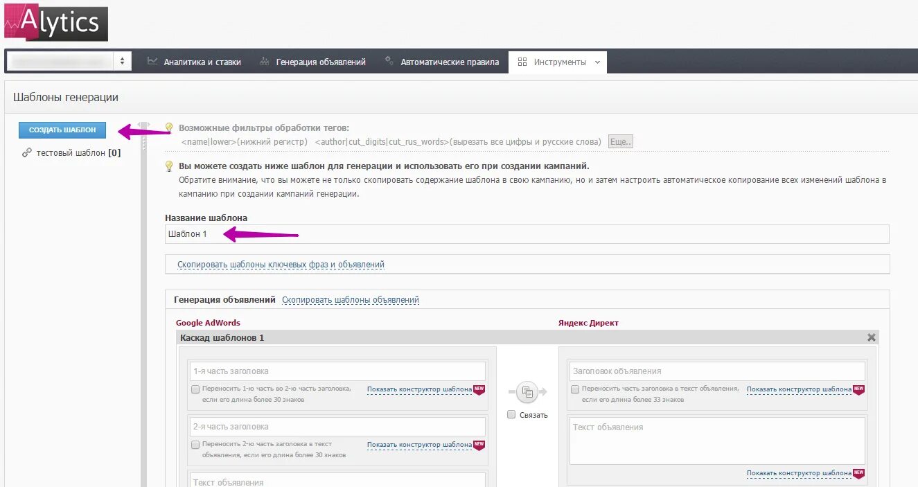Click Показать конструктор шаблона under 2-я часть заголовка
The width and height of the screenshot is (918, 487).
click(419, 445)
